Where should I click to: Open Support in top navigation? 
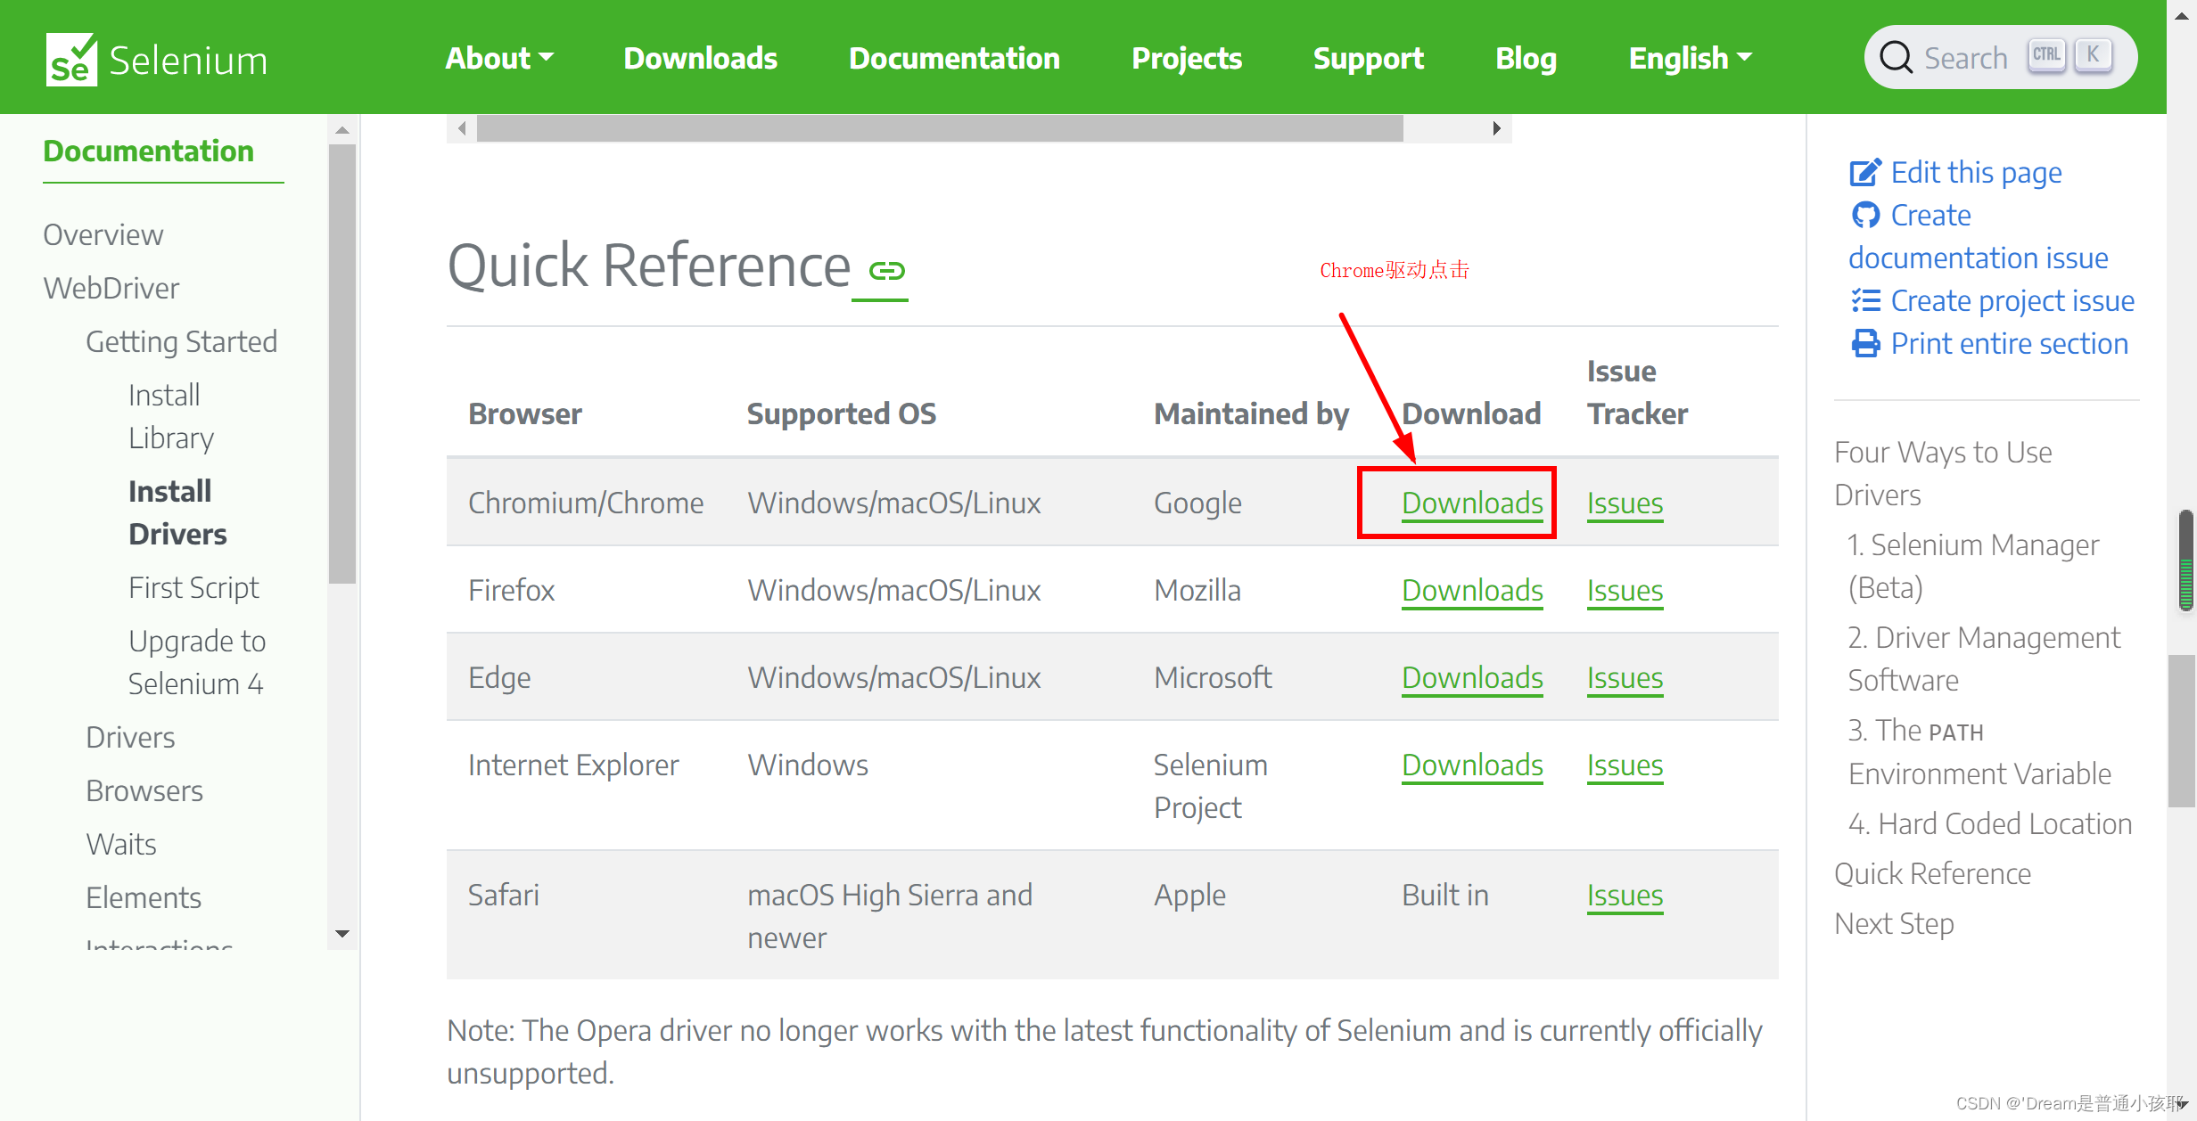click(1368, 58)
